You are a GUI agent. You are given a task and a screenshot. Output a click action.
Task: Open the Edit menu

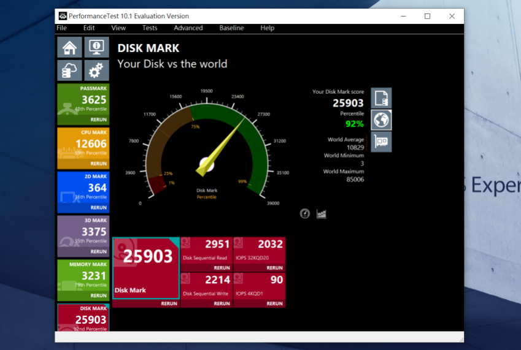point(89,28)
